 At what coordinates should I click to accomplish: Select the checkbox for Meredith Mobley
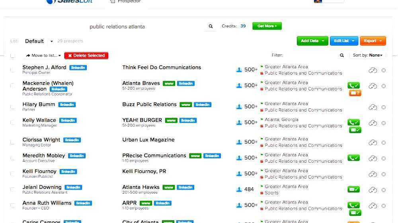(x=12, y=158)
